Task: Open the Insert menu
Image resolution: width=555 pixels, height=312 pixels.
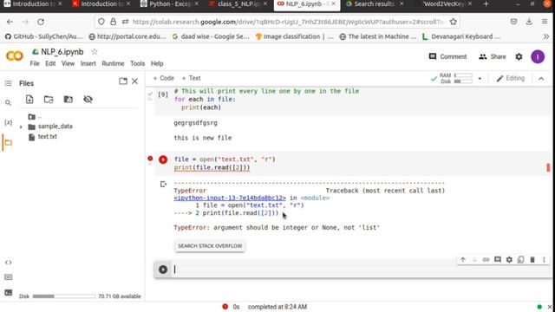Action: click(x=88, y=63)
